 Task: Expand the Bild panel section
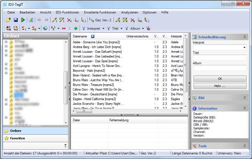pyautogui.click(x=244, y=98)
